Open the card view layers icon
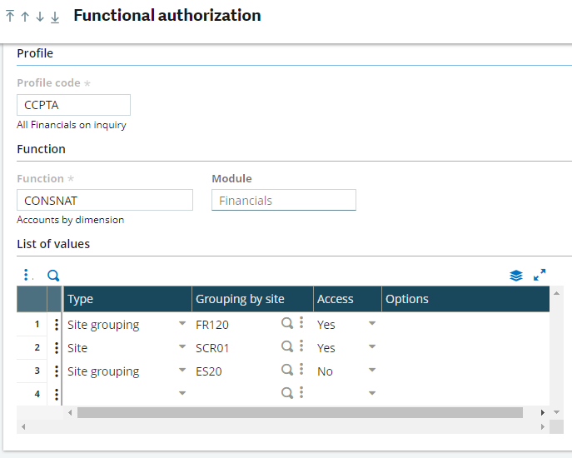572x458 pixels. coord(516,276)
